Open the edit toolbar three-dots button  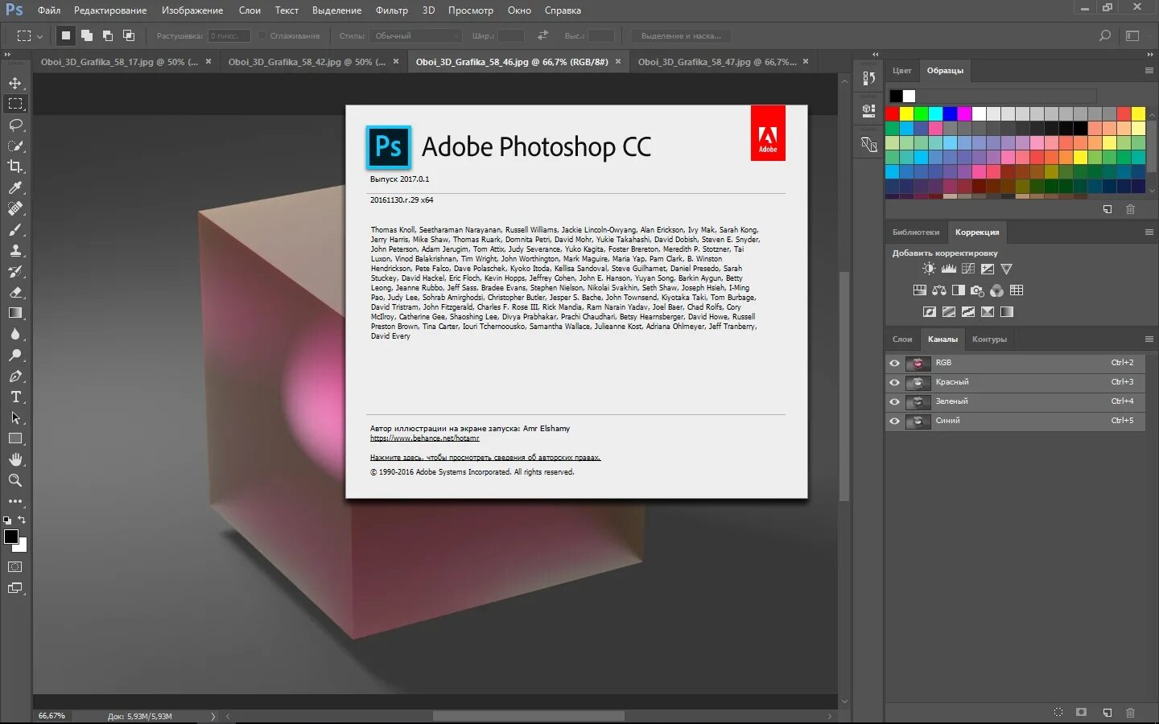click(x=15, y=501)
